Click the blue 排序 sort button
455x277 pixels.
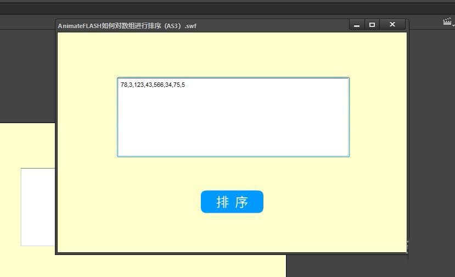pos(232,202)
